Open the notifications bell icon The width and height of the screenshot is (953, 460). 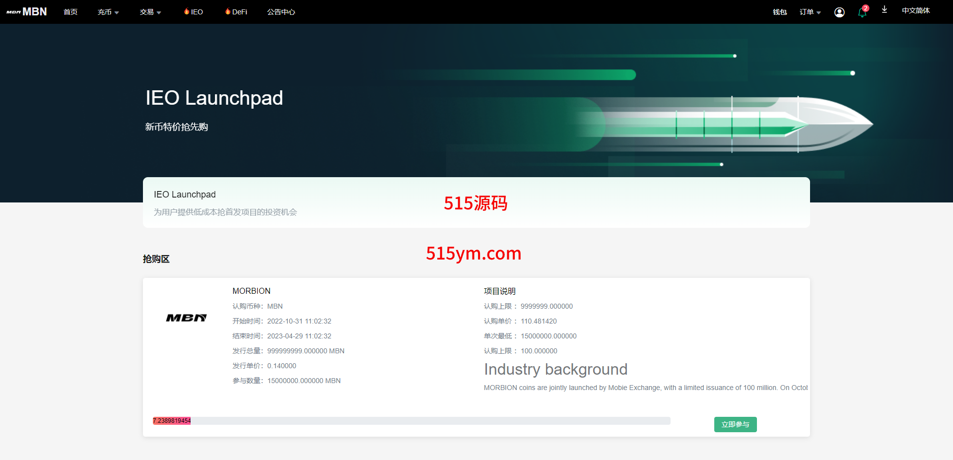(x=862, y=13)
